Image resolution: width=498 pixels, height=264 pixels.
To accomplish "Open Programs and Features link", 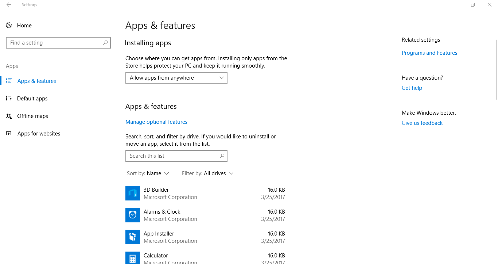I will point(429,53).
